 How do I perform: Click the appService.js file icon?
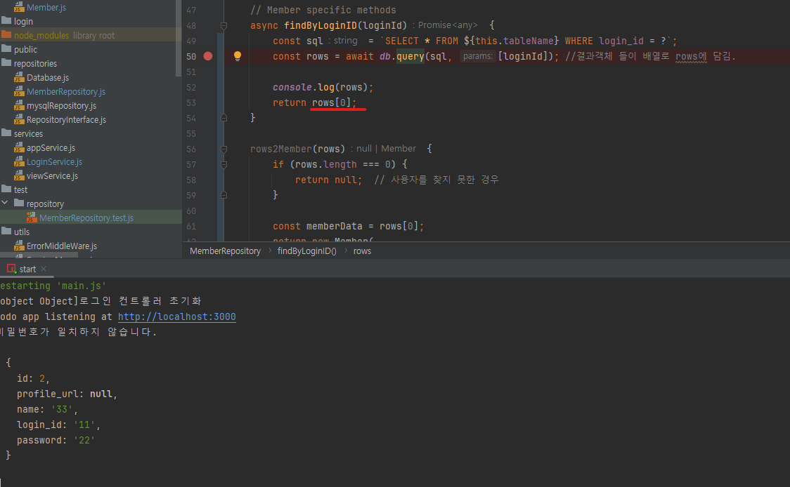click(x=19, y=148)
